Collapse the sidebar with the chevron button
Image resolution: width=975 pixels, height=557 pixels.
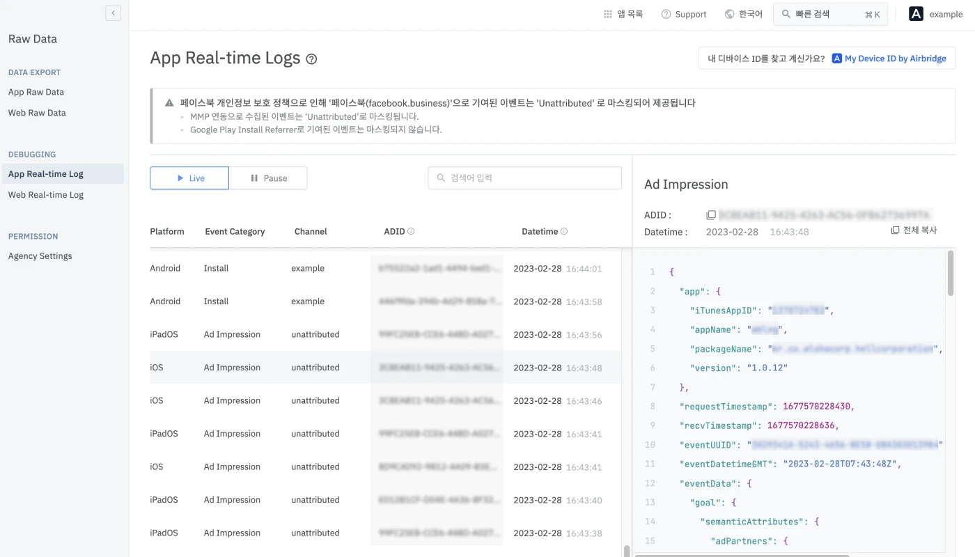pyautogui.click(x=114, y=13)
